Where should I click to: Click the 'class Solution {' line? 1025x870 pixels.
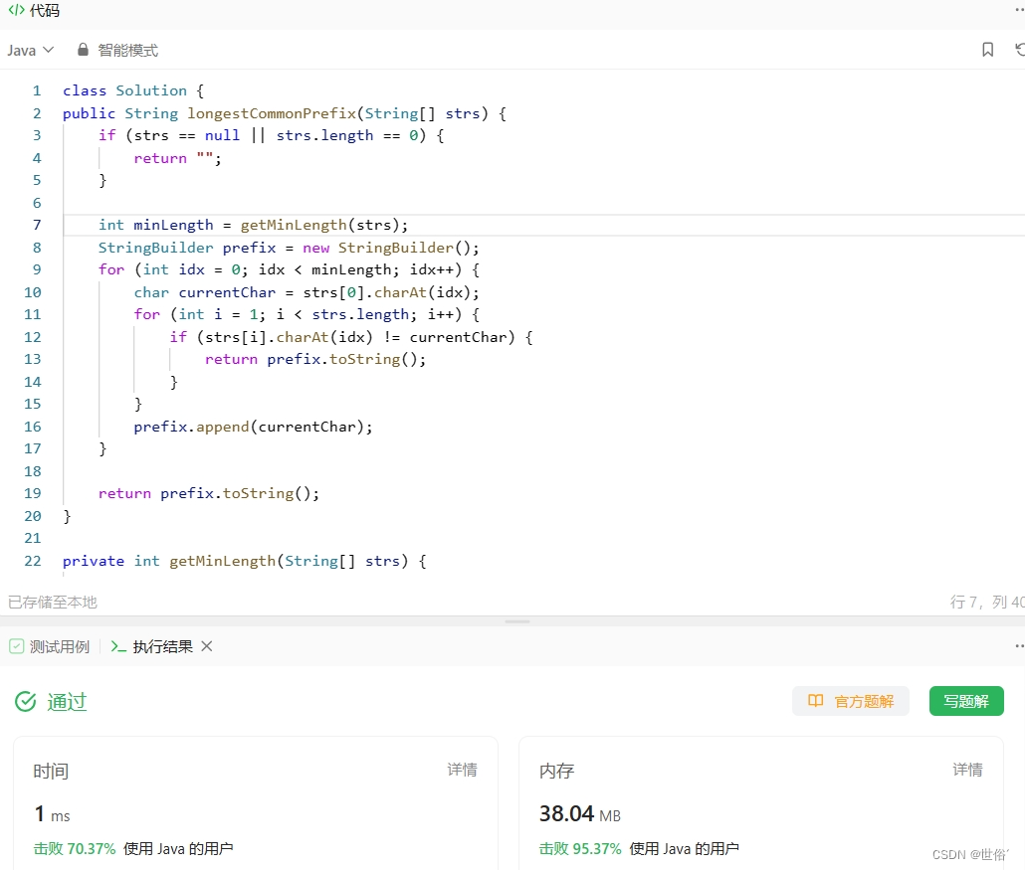coord(132,90)
